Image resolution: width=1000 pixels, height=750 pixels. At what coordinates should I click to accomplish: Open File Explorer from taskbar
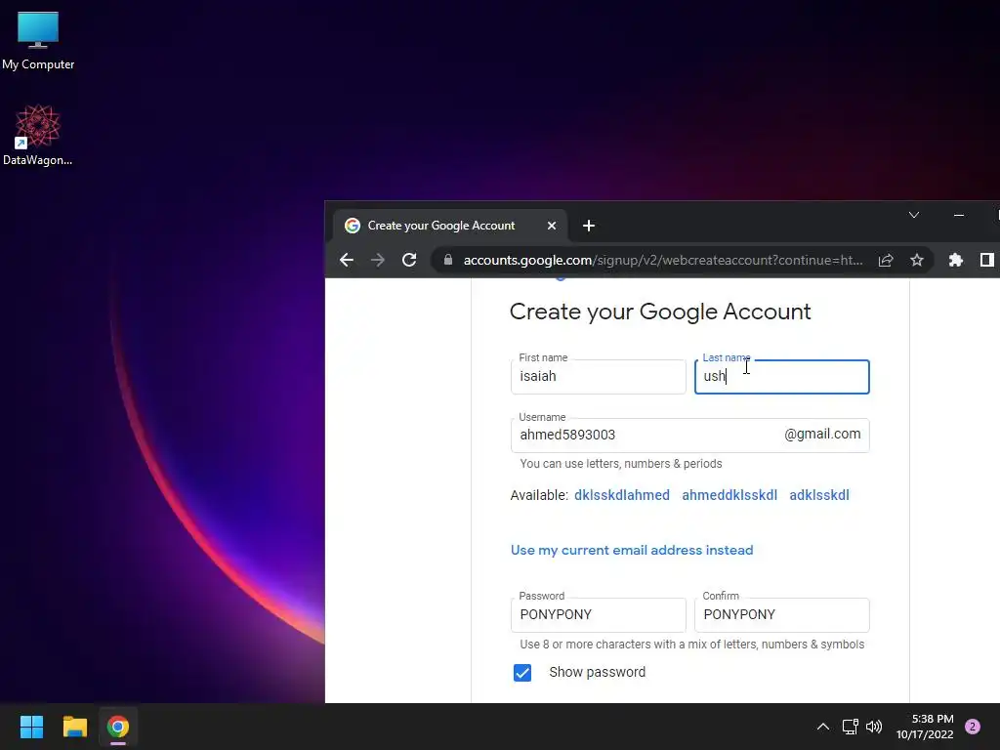point(74,727)
